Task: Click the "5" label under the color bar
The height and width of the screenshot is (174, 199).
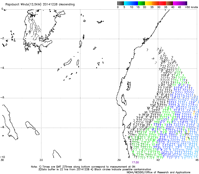Action: (x=124, y=7)
